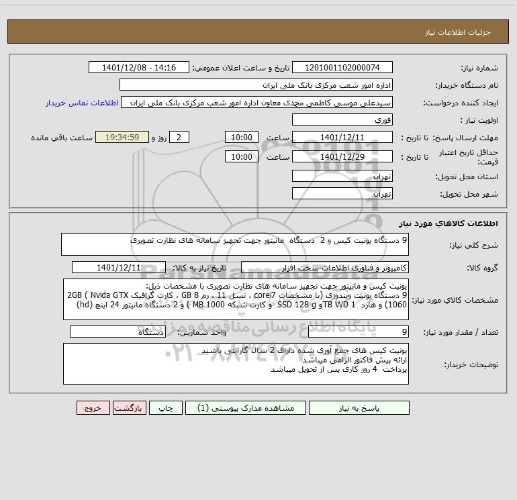Image resolution: width=517 pixels, height=500 pixels.
Task: Click the اطلاعات کالاهای مورد نیاز section heading
Action: pos(449,223)
